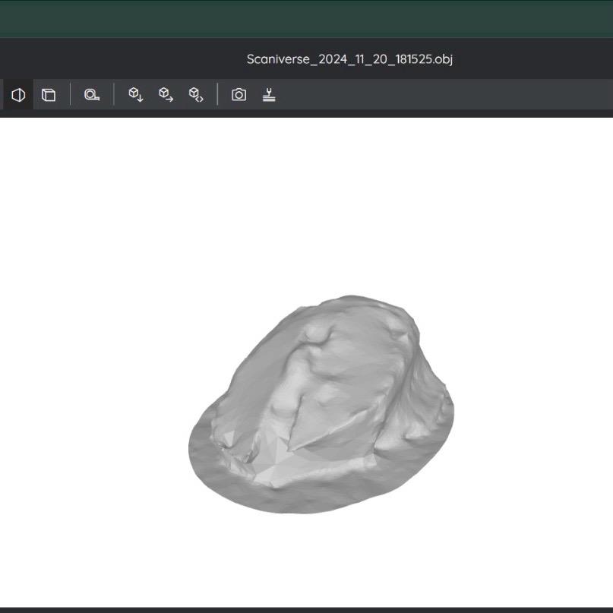This screenshot has width=613, height=613.
Task: Select the first view-mode toolbar group icon
Action: [x=17, y=94]
